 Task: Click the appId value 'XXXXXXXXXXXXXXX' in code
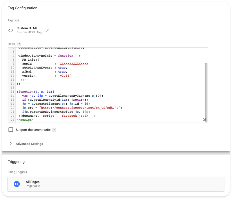pyautogui.click(x=74, y=64)
